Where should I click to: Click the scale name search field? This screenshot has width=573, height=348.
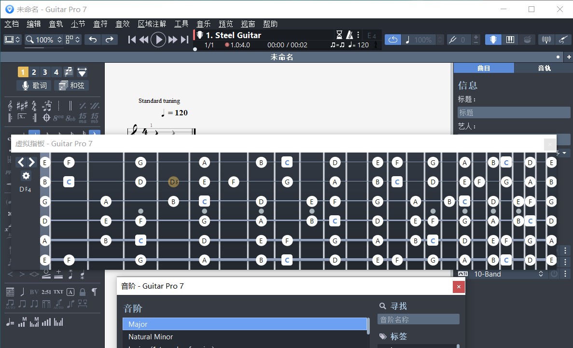tap(418, 319)
